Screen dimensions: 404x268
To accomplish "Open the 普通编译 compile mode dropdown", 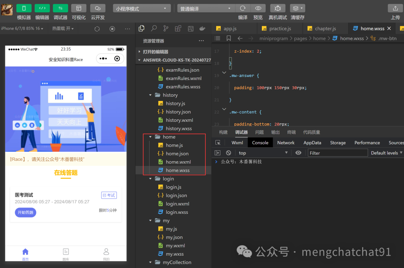I will [x=206, y=9].
